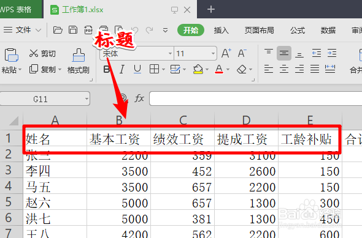Click the undo icon
Image resolution: width=362 pixels, height=238 pixels.
point(134,30)
